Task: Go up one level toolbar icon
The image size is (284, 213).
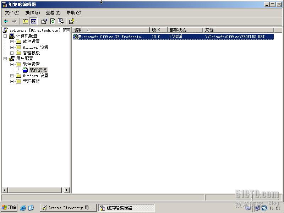Action: pos(25,21)
